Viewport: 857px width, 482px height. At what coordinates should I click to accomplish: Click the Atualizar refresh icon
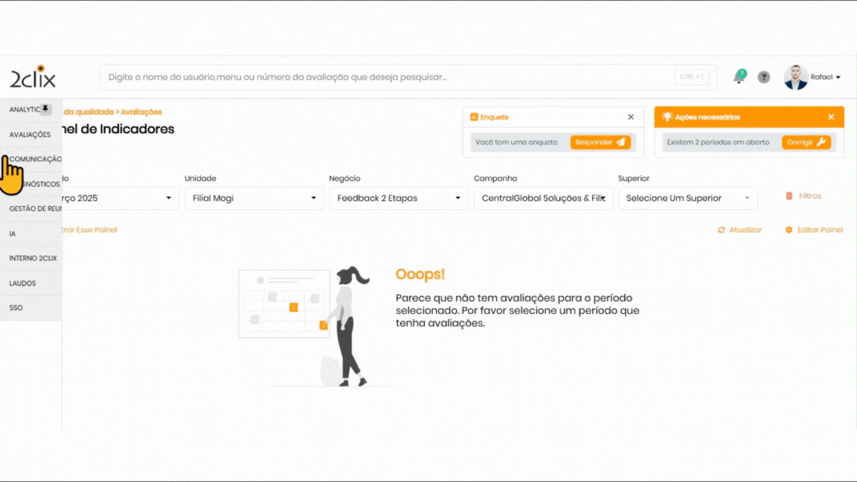721,230
